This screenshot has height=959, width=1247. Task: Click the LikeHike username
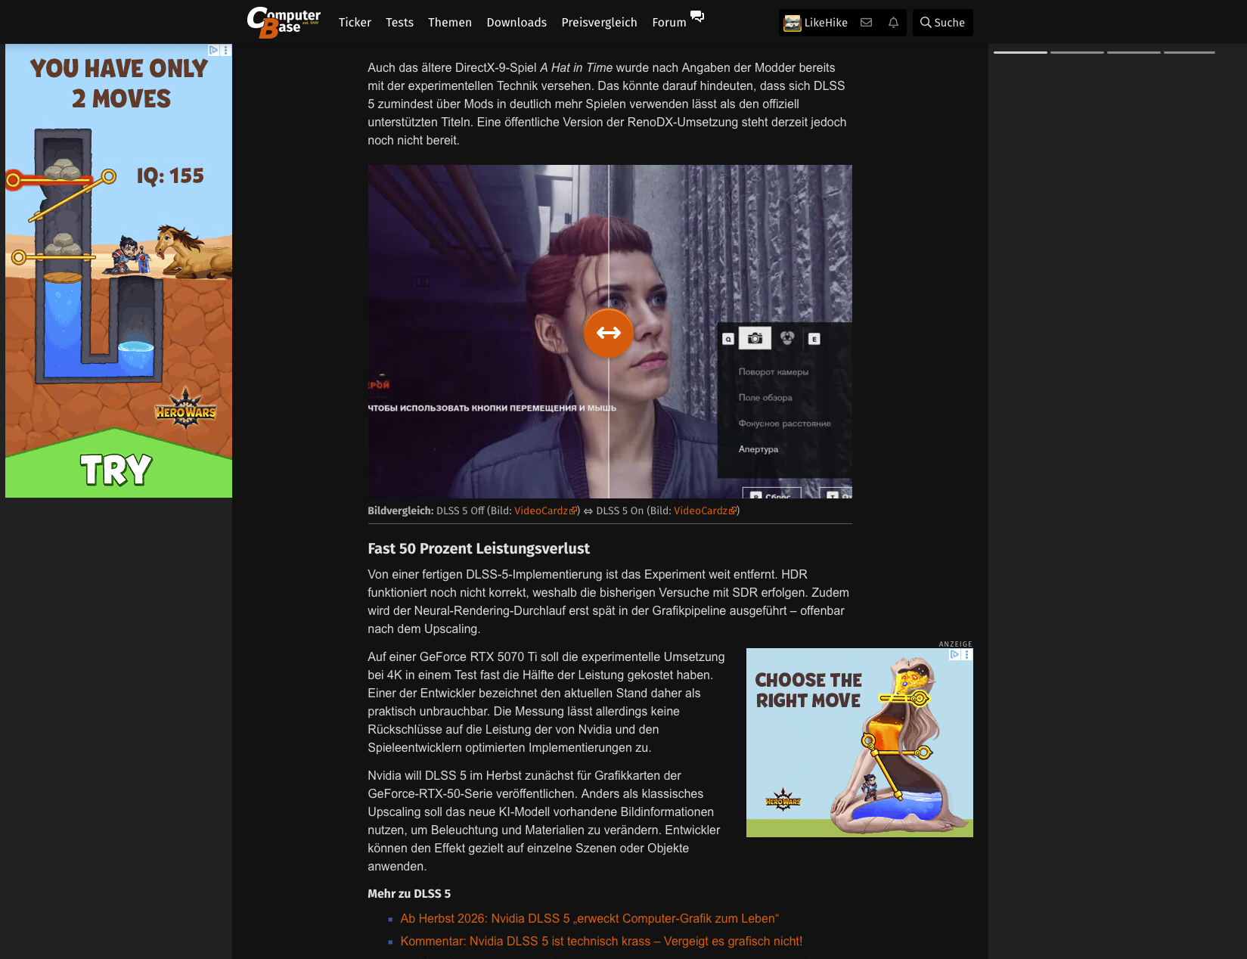click(x=826, y=23)
